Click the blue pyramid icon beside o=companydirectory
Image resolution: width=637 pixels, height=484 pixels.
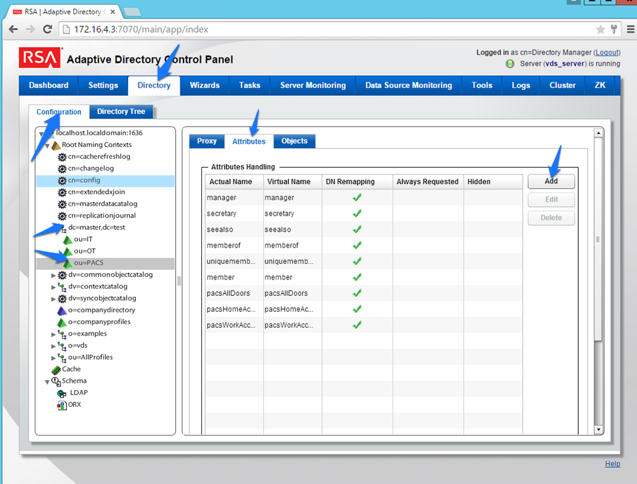point(62,311)
